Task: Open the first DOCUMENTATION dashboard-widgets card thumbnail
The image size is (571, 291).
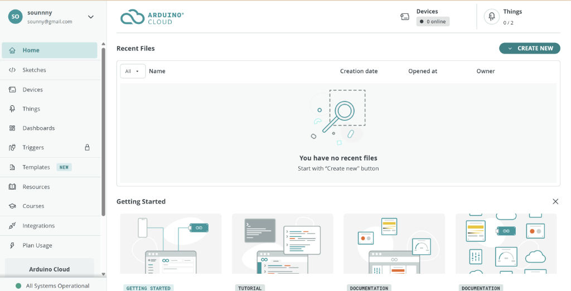Action: coord(394,244)
